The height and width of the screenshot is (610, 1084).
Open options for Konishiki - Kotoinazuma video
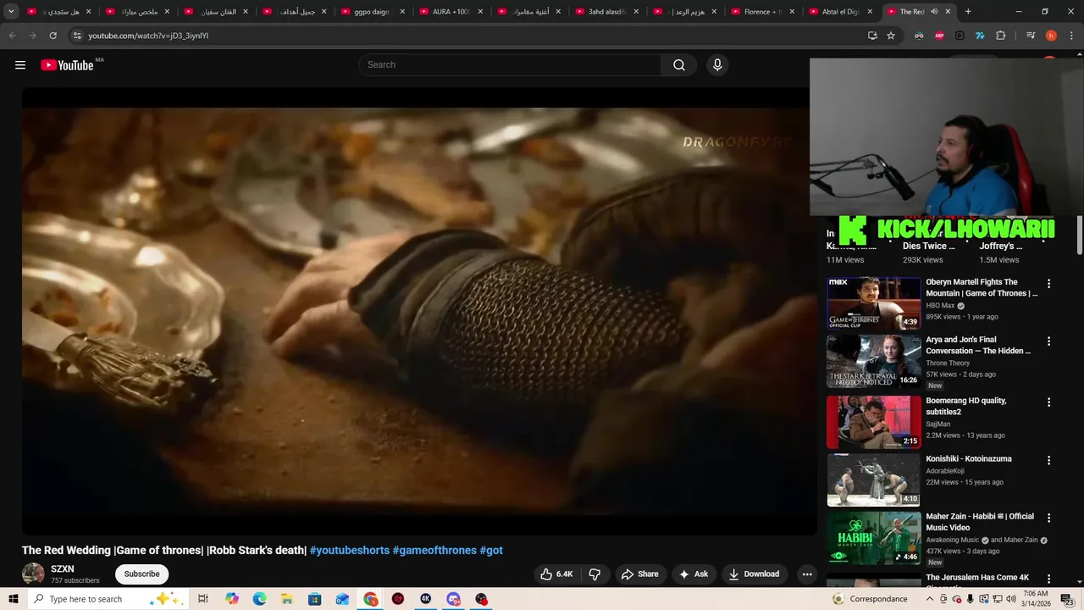(1048, 460)
